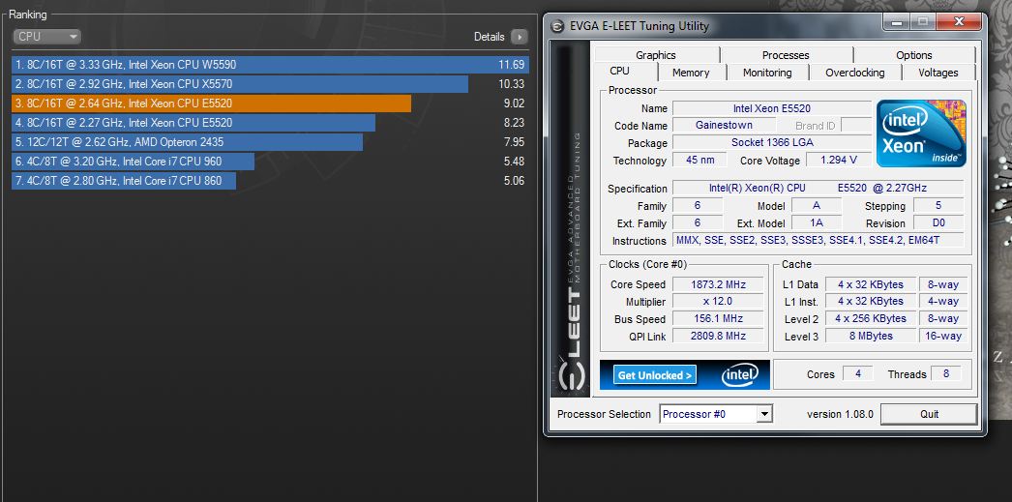Click the Code Name field Gainestown
Viewport: 1012px width, 502px height.
[x=724, y=125]
